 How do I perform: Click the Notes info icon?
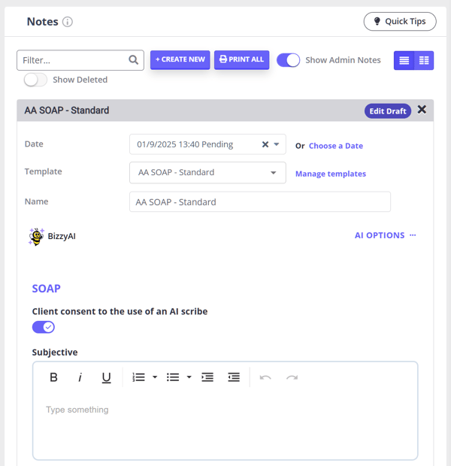(68, 22)
